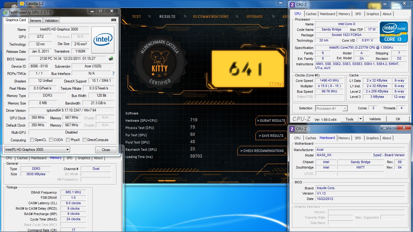Open About tab in CPU-Z processor window
This screenshot has height=232, width=413.
click(387, 14)
